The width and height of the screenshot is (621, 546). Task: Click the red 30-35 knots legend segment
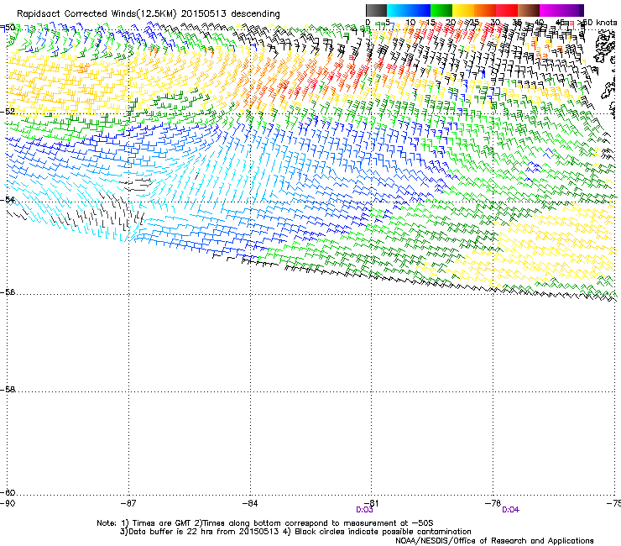pyautogui.click(x=507, y=10)
